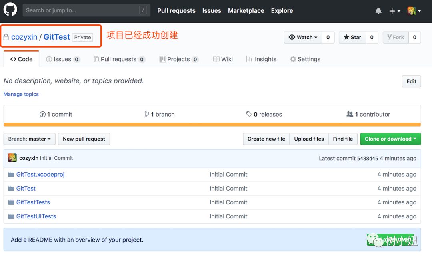This screenshot has height=260, width=432.
Task: Click the orange language bar
Action: coord(212,125)
